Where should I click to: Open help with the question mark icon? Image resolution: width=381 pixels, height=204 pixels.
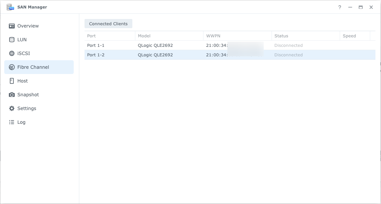tap(339, 7)
